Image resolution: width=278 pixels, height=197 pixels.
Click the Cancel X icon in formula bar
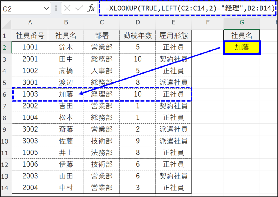[68, 8]
